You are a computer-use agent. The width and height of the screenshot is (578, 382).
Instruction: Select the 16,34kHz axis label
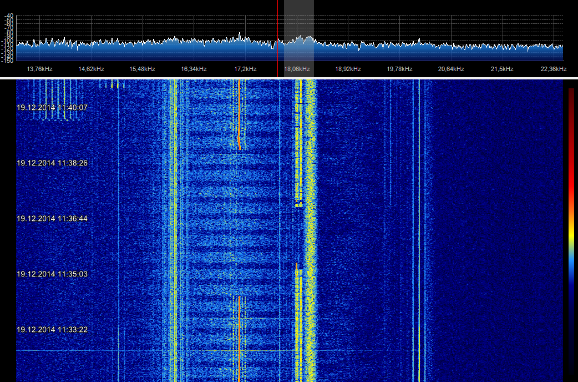(x=194, y=69)
